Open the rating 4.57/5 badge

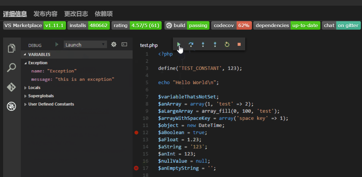pyautogui.click(x=136, y=25)
